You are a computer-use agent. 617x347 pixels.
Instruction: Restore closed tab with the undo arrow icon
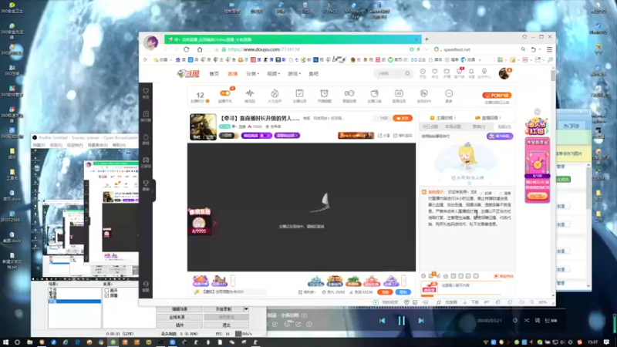tap(533, 49)
